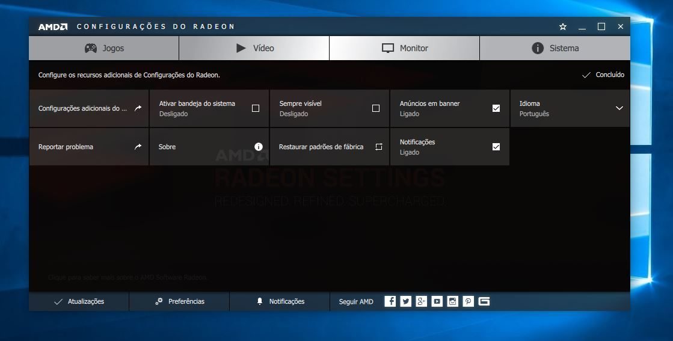Click the favorites star icon

pos(563,26)
